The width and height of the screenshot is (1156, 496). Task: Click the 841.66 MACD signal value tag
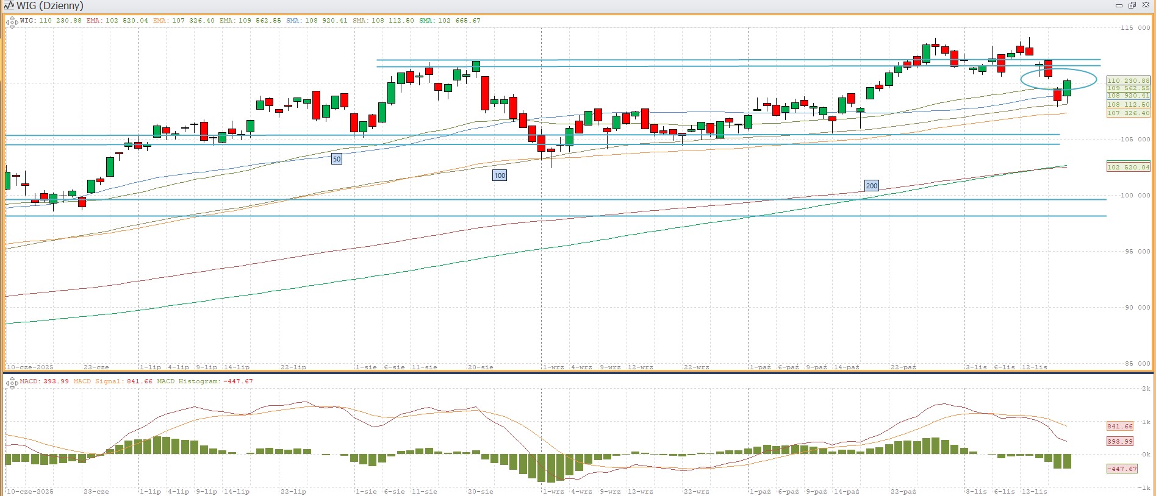(x=1119, y=427)
